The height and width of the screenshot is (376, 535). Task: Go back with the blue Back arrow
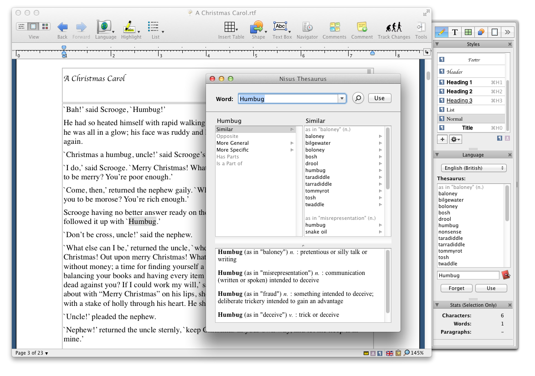click(62, 26)
